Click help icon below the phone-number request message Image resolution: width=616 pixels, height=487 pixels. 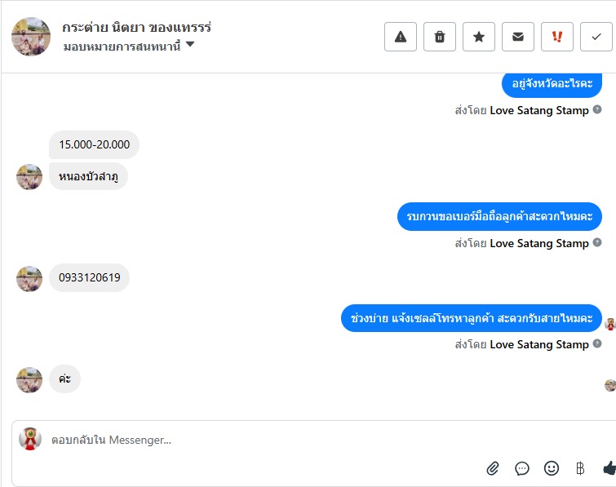(597, 243)
